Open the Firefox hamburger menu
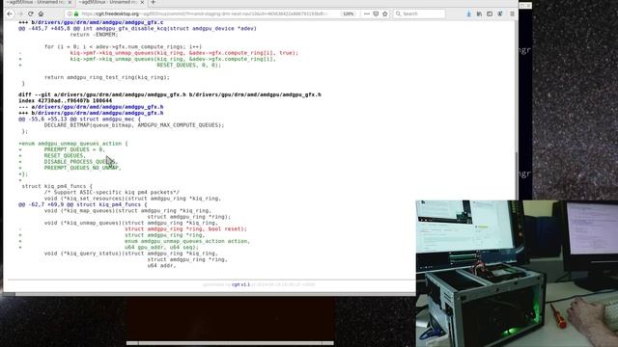 pos(512,13)
